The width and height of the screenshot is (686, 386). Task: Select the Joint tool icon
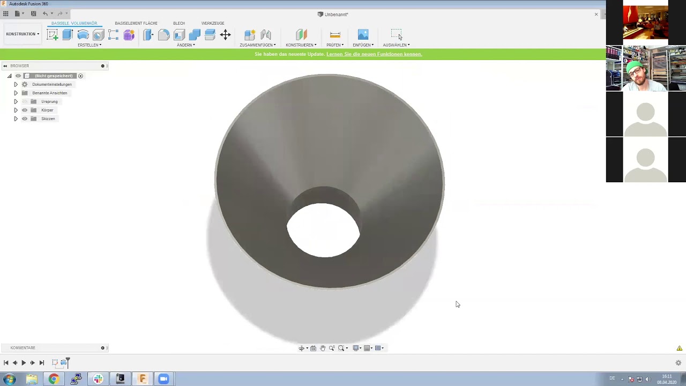266,35
